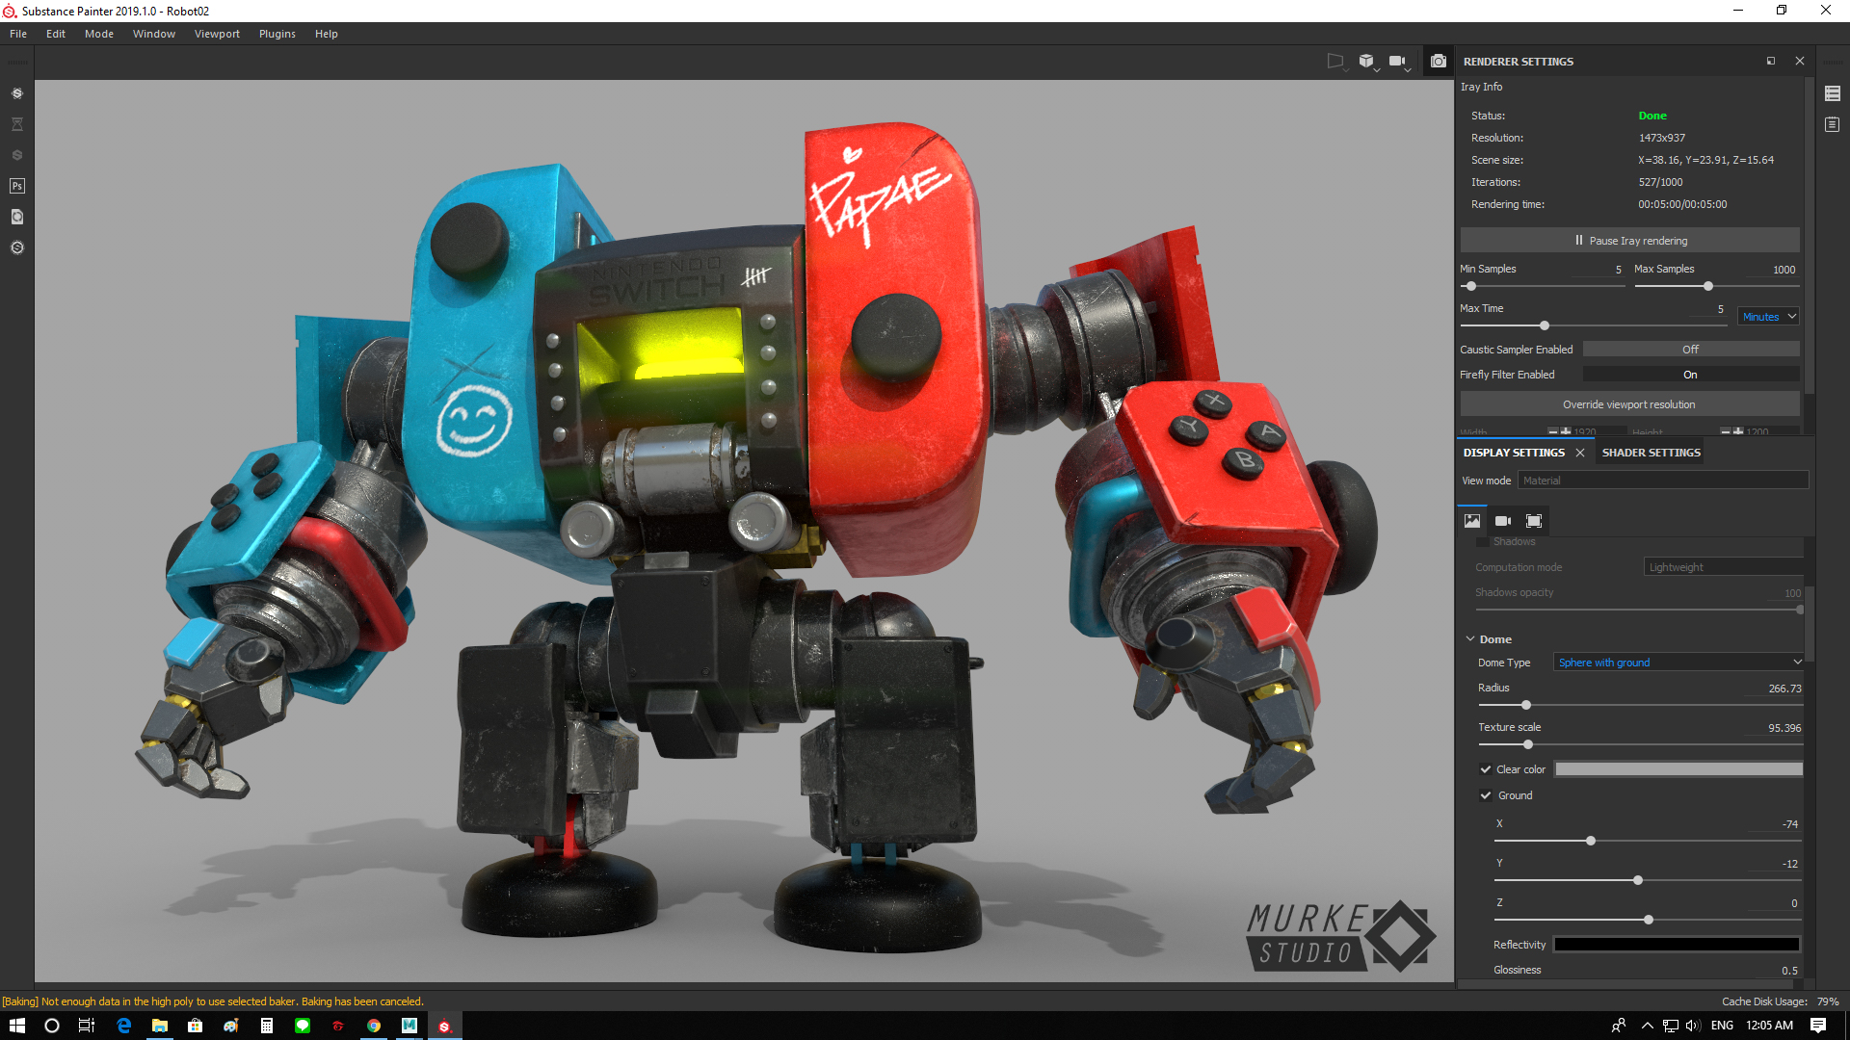
Task: Click Pause Iray rendering button
Action: [x=1629, y=241]
